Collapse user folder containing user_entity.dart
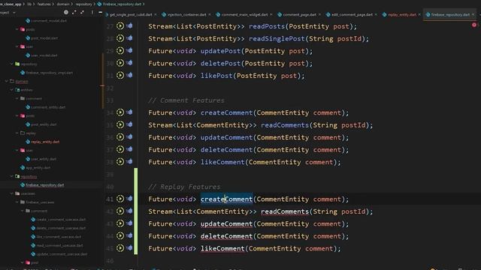The height and width of the screenshot is (270, 481). (17, 150)
